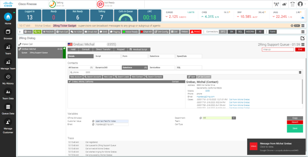Viewport: 308px width, 157px height.
Task: Toggle the MSCRM connector button
Action: [x=250, y=31]
